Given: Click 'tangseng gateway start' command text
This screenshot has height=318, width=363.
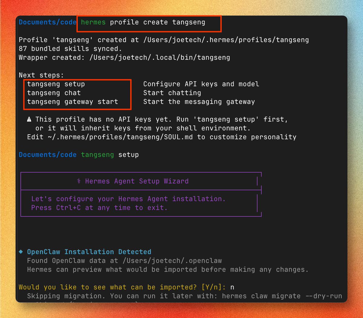Looking at the screenshot, I should (x=73, y=102).
